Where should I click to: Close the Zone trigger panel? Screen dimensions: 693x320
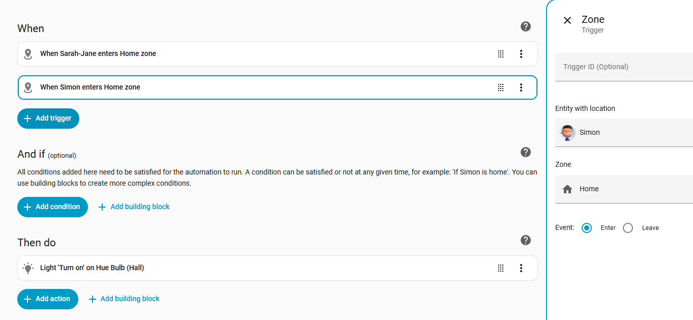point(567,20)
